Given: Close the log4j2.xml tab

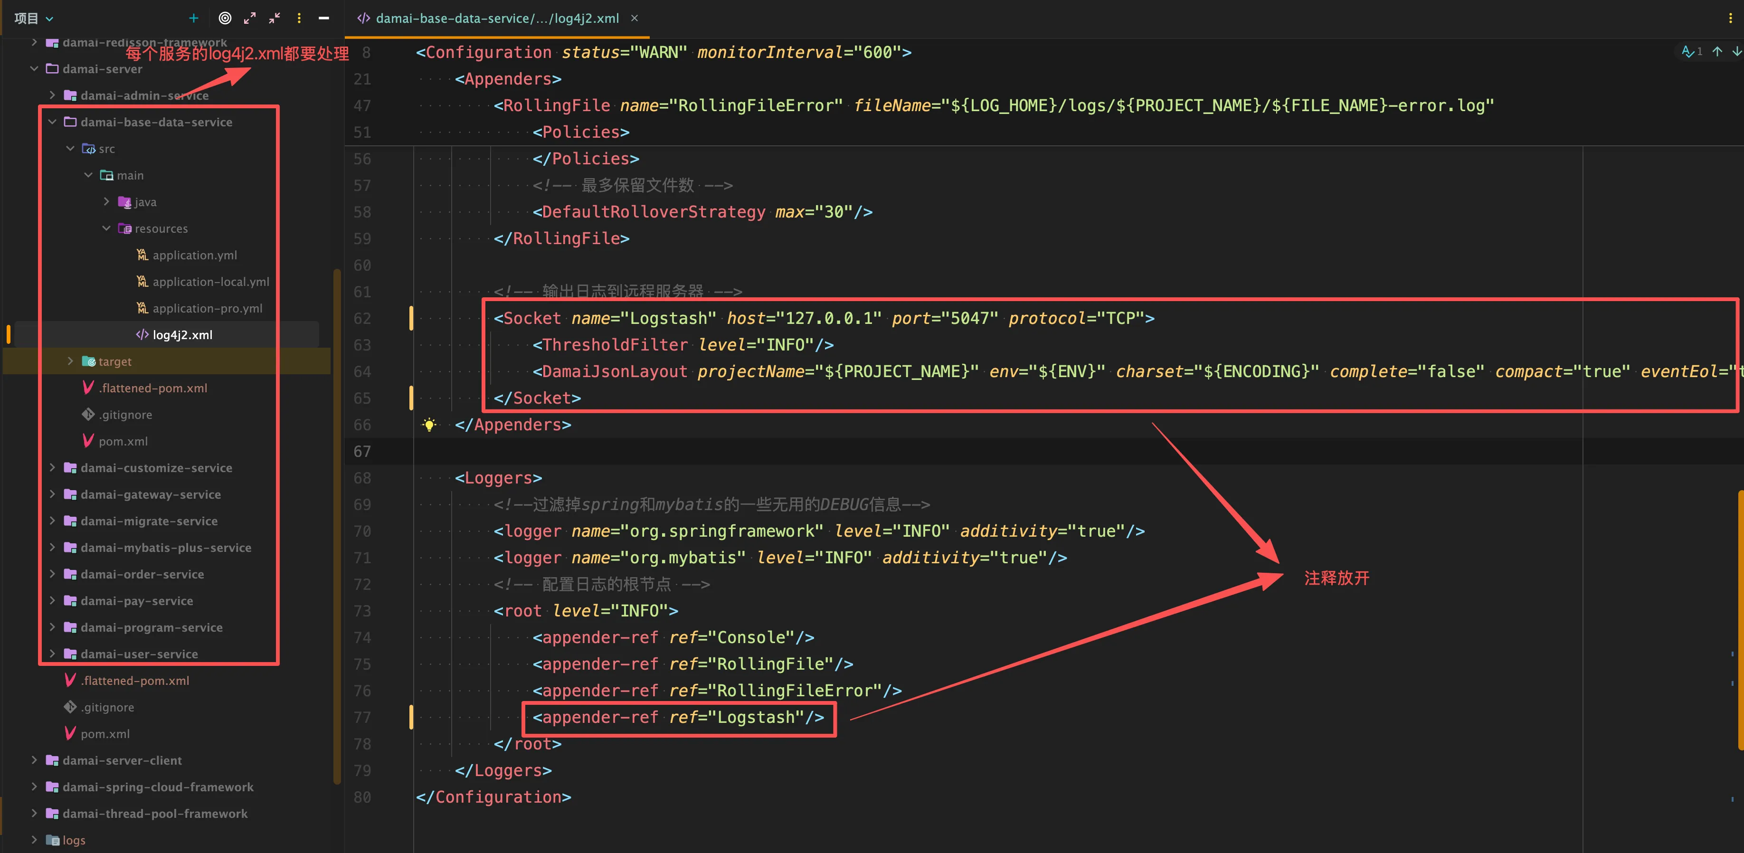Looking at the screenshot, I should coord(635,18).
